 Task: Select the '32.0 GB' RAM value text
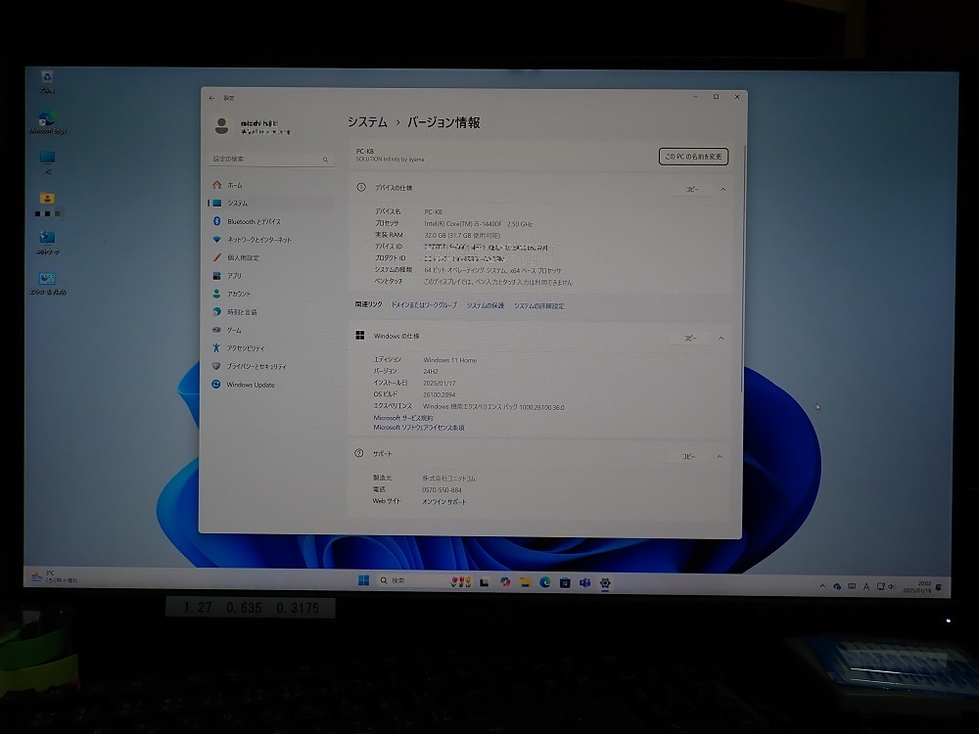click(437, 235)
